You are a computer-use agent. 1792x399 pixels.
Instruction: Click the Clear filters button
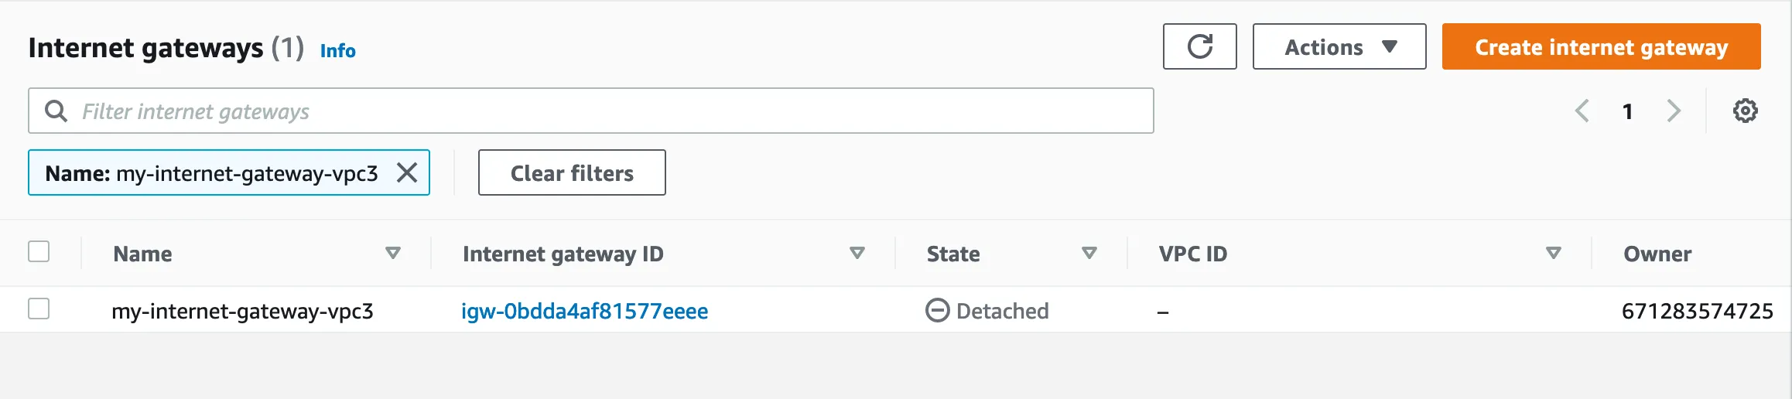coord(572,173)
